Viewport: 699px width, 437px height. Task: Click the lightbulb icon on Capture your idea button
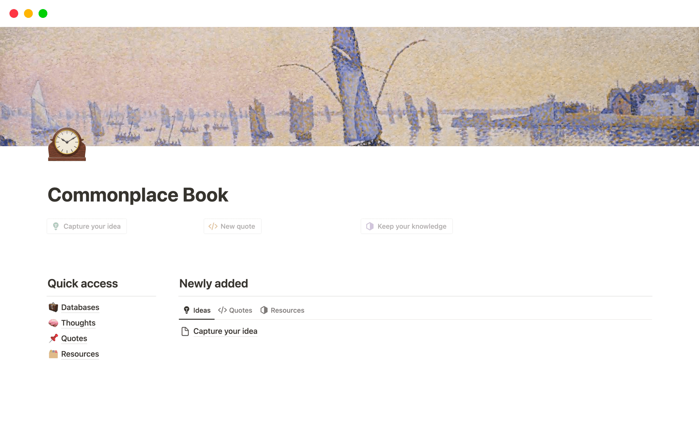point(56,226)
